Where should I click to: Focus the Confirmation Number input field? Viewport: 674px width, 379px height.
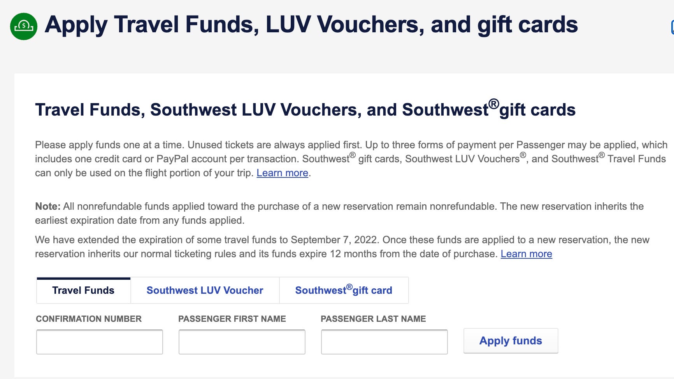100,342
